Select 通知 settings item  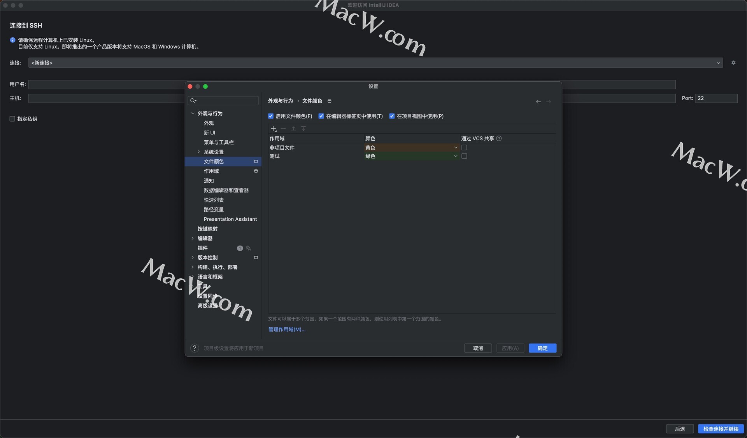pos(209,181)
